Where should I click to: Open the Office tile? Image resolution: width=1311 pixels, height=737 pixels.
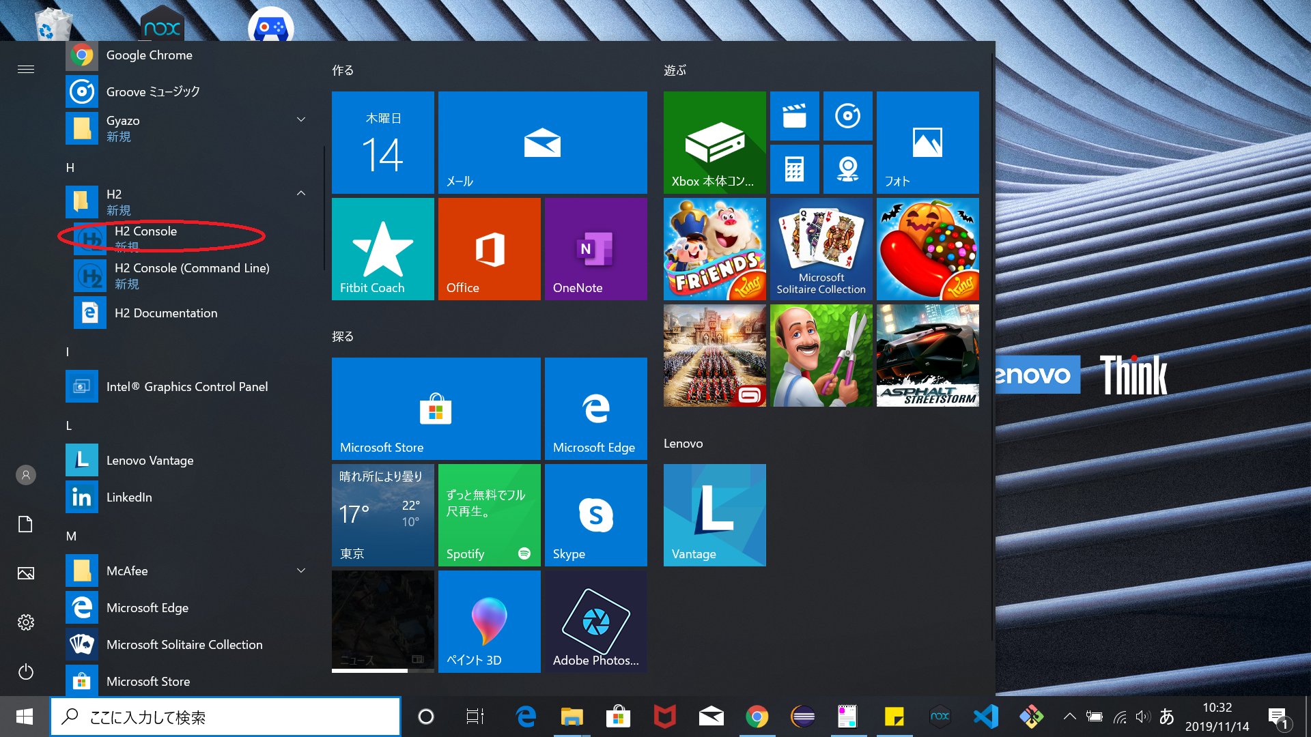point(490,249)
